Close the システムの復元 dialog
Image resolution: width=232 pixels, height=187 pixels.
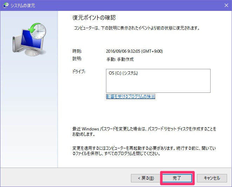tap(226, 5)
